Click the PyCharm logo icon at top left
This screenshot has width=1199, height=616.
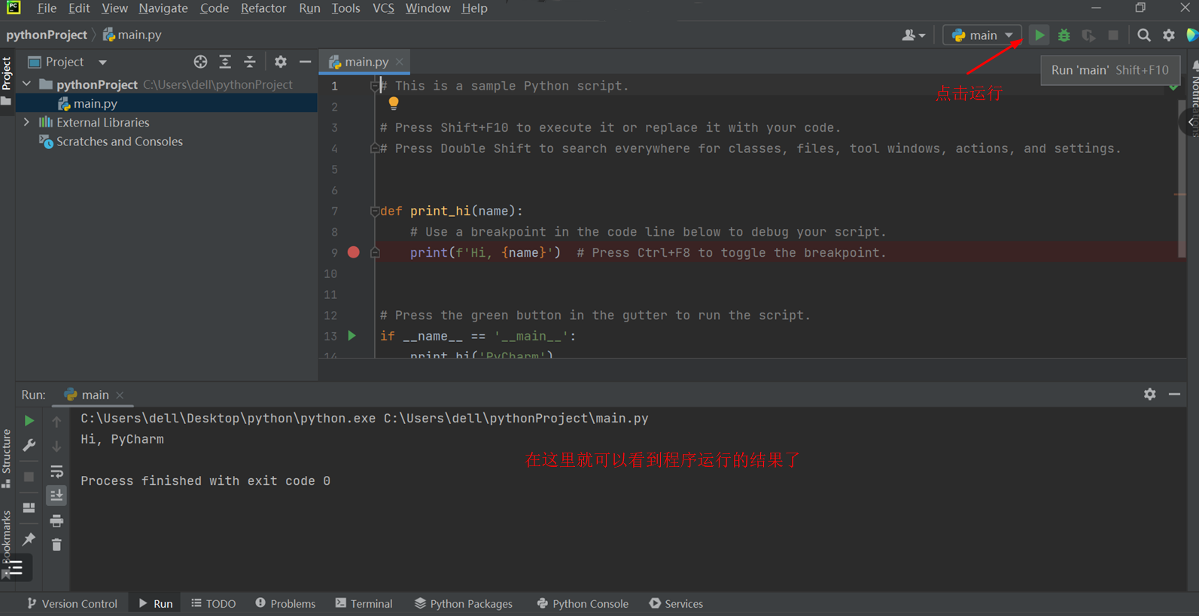[14, 8]
